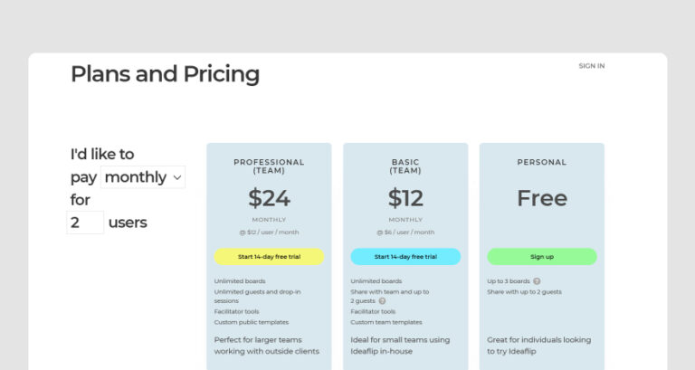Image resolution: width=695 pixels, height=370 pixels.
Task: Click the Plans and Pricing heading
Action: [165, 74]
